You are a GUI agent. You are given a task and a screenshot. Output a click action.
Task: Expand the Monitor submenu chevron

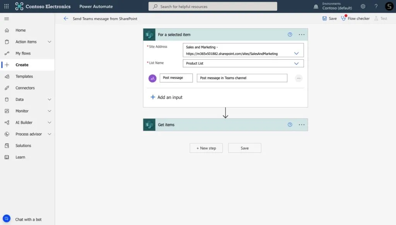pos(49,111)
